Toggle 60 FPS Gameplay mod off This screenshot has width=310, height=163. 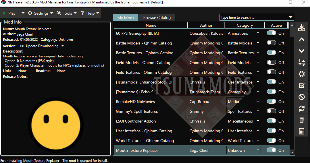[271, 33]
